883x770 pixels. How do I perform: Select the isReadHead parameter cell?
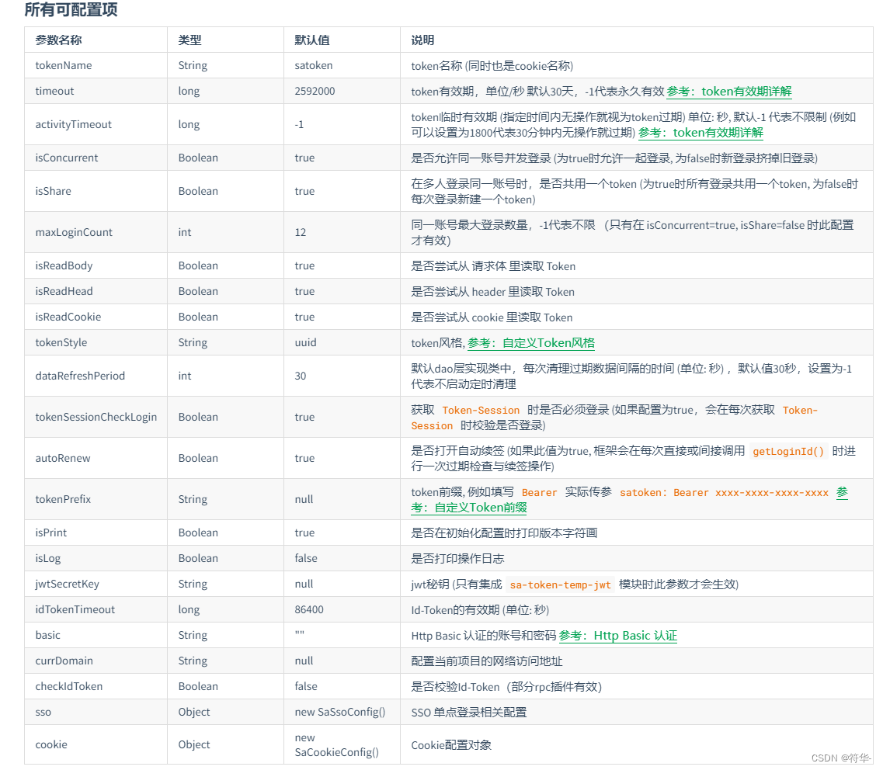pos(96,291)
